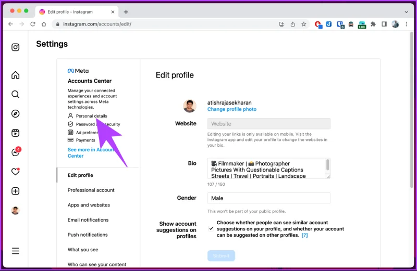Open Chrome profile avatar in toolbar
Image resolution: width=417 pixels, height=271 pixels.
pyautogui.click(x=395, y=24)
